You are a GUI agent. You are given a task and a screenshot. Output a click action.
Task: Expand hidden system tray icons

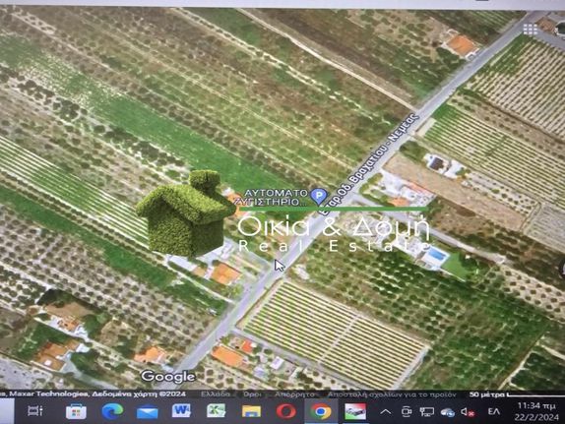point(386,411)
